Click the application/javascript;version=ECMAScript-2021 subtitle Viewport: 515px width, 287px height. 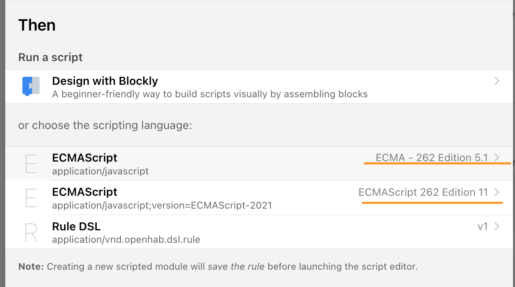pos(162,205)
